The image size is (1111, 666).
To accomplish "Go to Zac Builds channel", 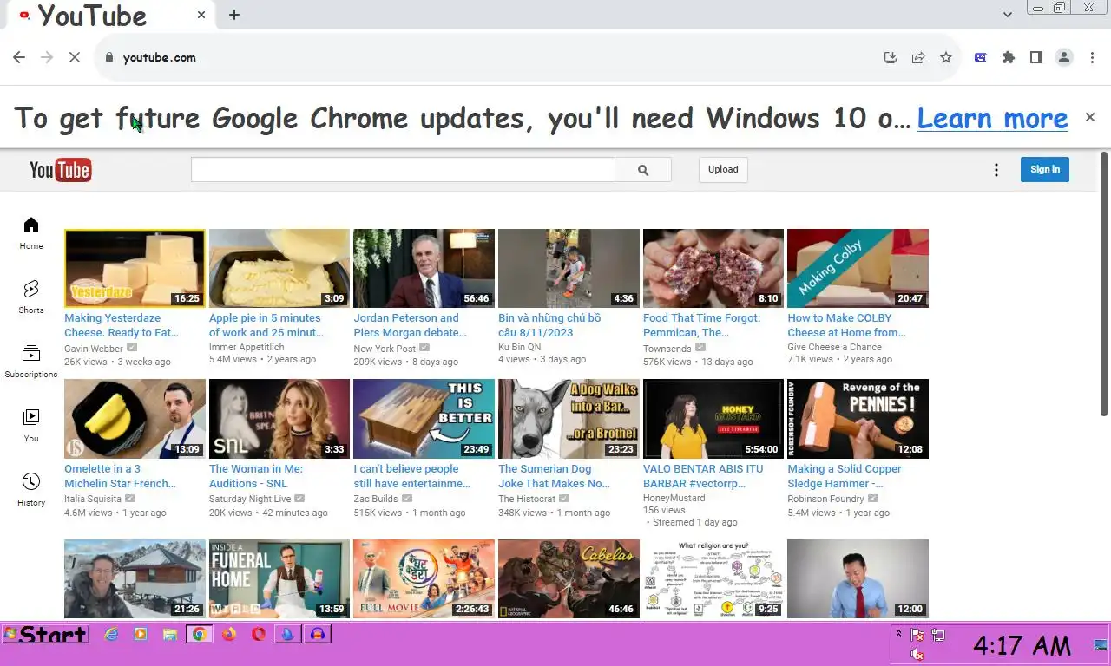I will pyautogui.click(x=376, y=499).
